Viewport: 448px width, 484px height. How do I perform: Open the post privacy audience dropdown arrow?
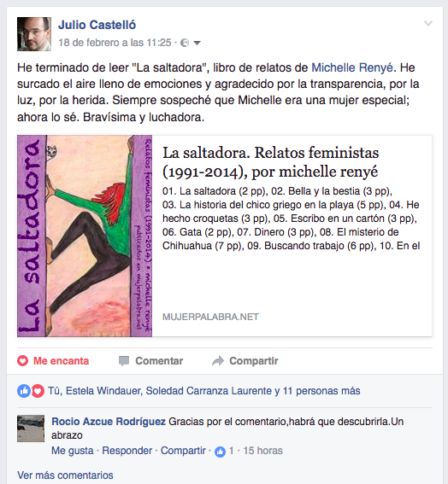pos(197,43)
